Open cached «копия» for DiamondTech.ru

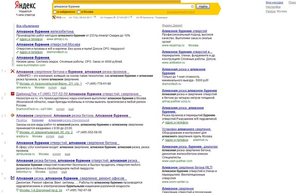coord(60,109)
